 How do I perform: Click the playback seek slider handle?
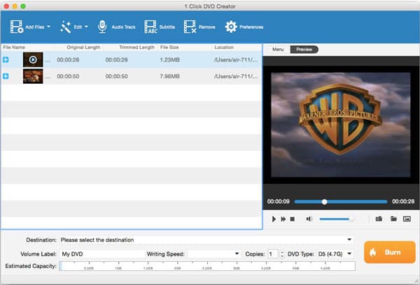click(x=324, y=202)
